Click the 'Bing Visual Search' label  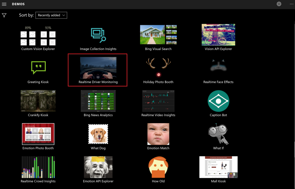[x=158, y=49]
